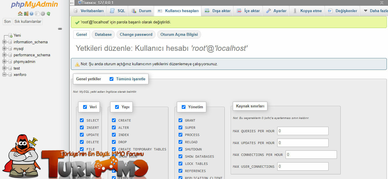Uncheck the RELOAD privilege

point(180,142)
